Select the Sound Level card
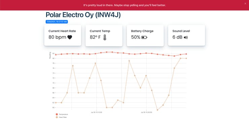Viewport: 249px width, 134px height. [187, 35]
